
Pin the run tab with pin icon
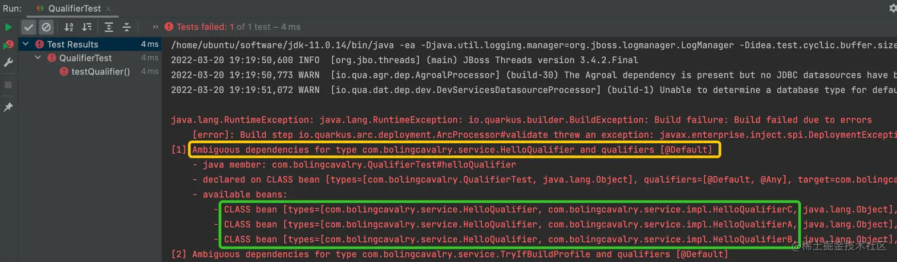point(8,107)
